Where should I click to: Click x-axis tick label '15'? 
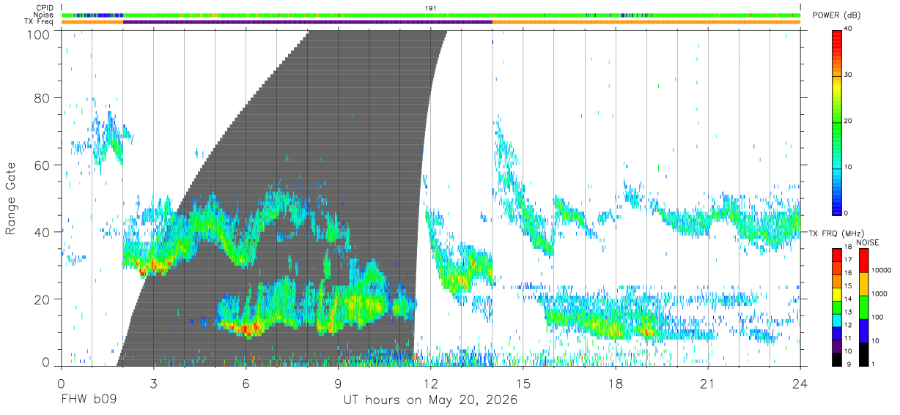523,384
